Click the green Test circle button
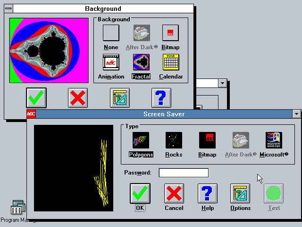The image size is (302, 227). click(x=274, y=193)
